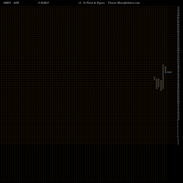This screenshot has height=183, width=183.
Task: Click the 'S DAILY' header text
Action: pos(44,3)
